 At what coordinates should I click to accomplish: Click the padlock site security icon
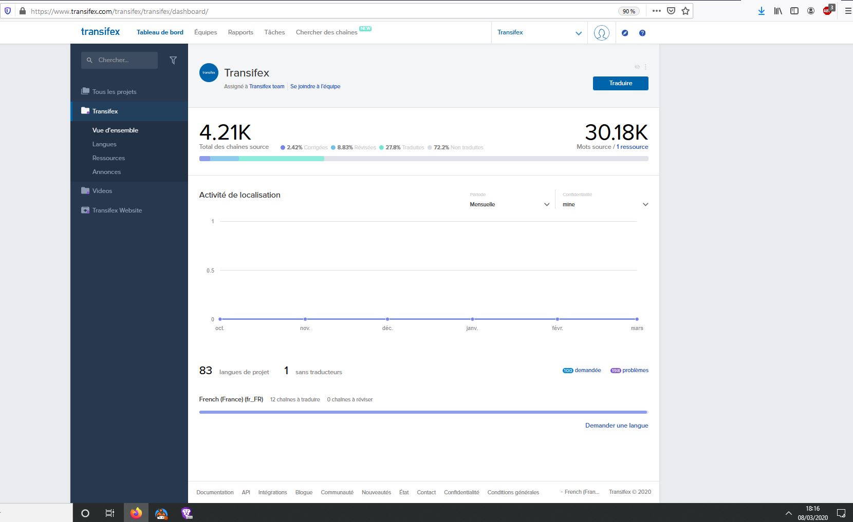[x=22, y=11]
